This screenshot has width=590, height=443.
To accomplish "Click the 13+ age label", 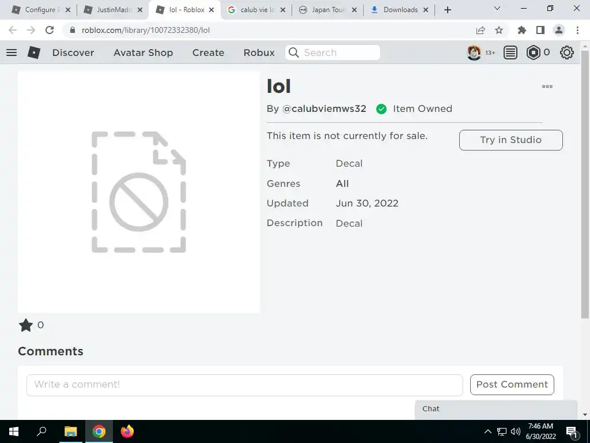I will pyautogui.click(x=490, y=52).
